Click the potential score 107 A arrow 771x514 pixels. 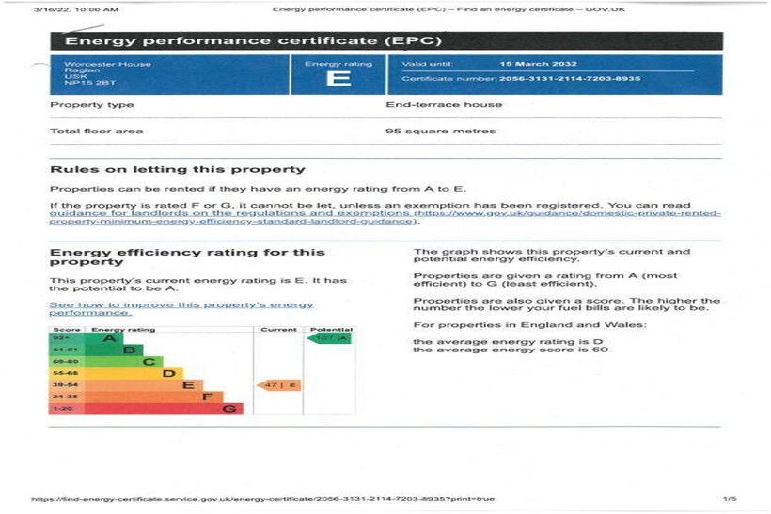click(x=329, y=338)
